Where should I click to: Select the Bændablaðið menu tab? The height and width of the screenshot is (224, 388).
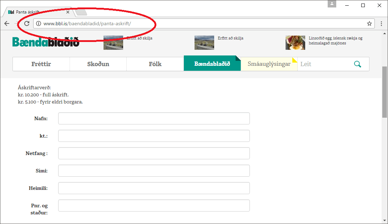coord(212,64)
